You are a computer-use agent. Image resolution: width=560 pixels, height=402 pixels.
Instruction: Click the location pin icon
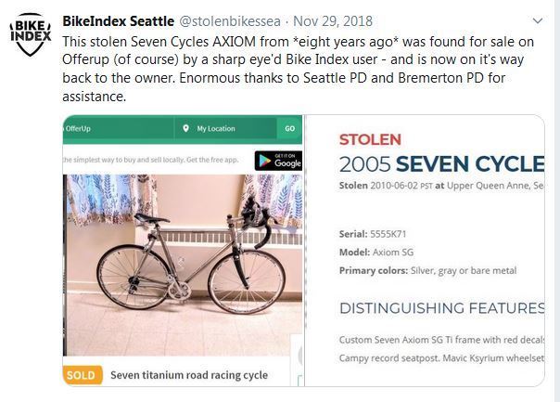coord(187,128)
